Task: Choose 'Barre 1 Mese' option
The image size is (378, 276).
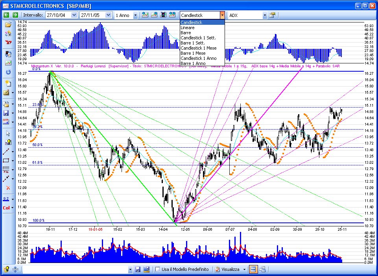Action: 202,53
